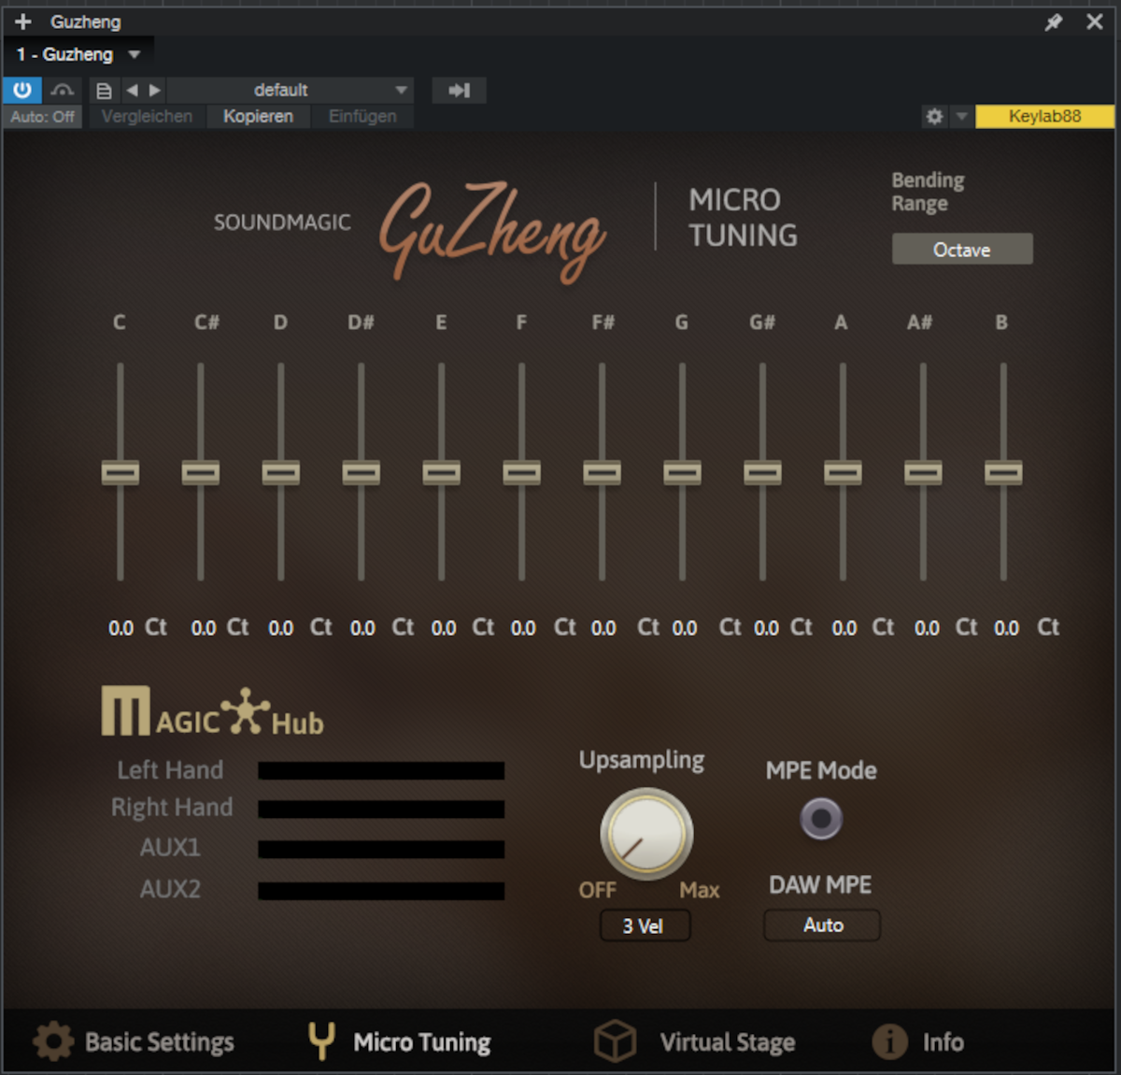Open the gear settings icon near Keylab88

934,117
